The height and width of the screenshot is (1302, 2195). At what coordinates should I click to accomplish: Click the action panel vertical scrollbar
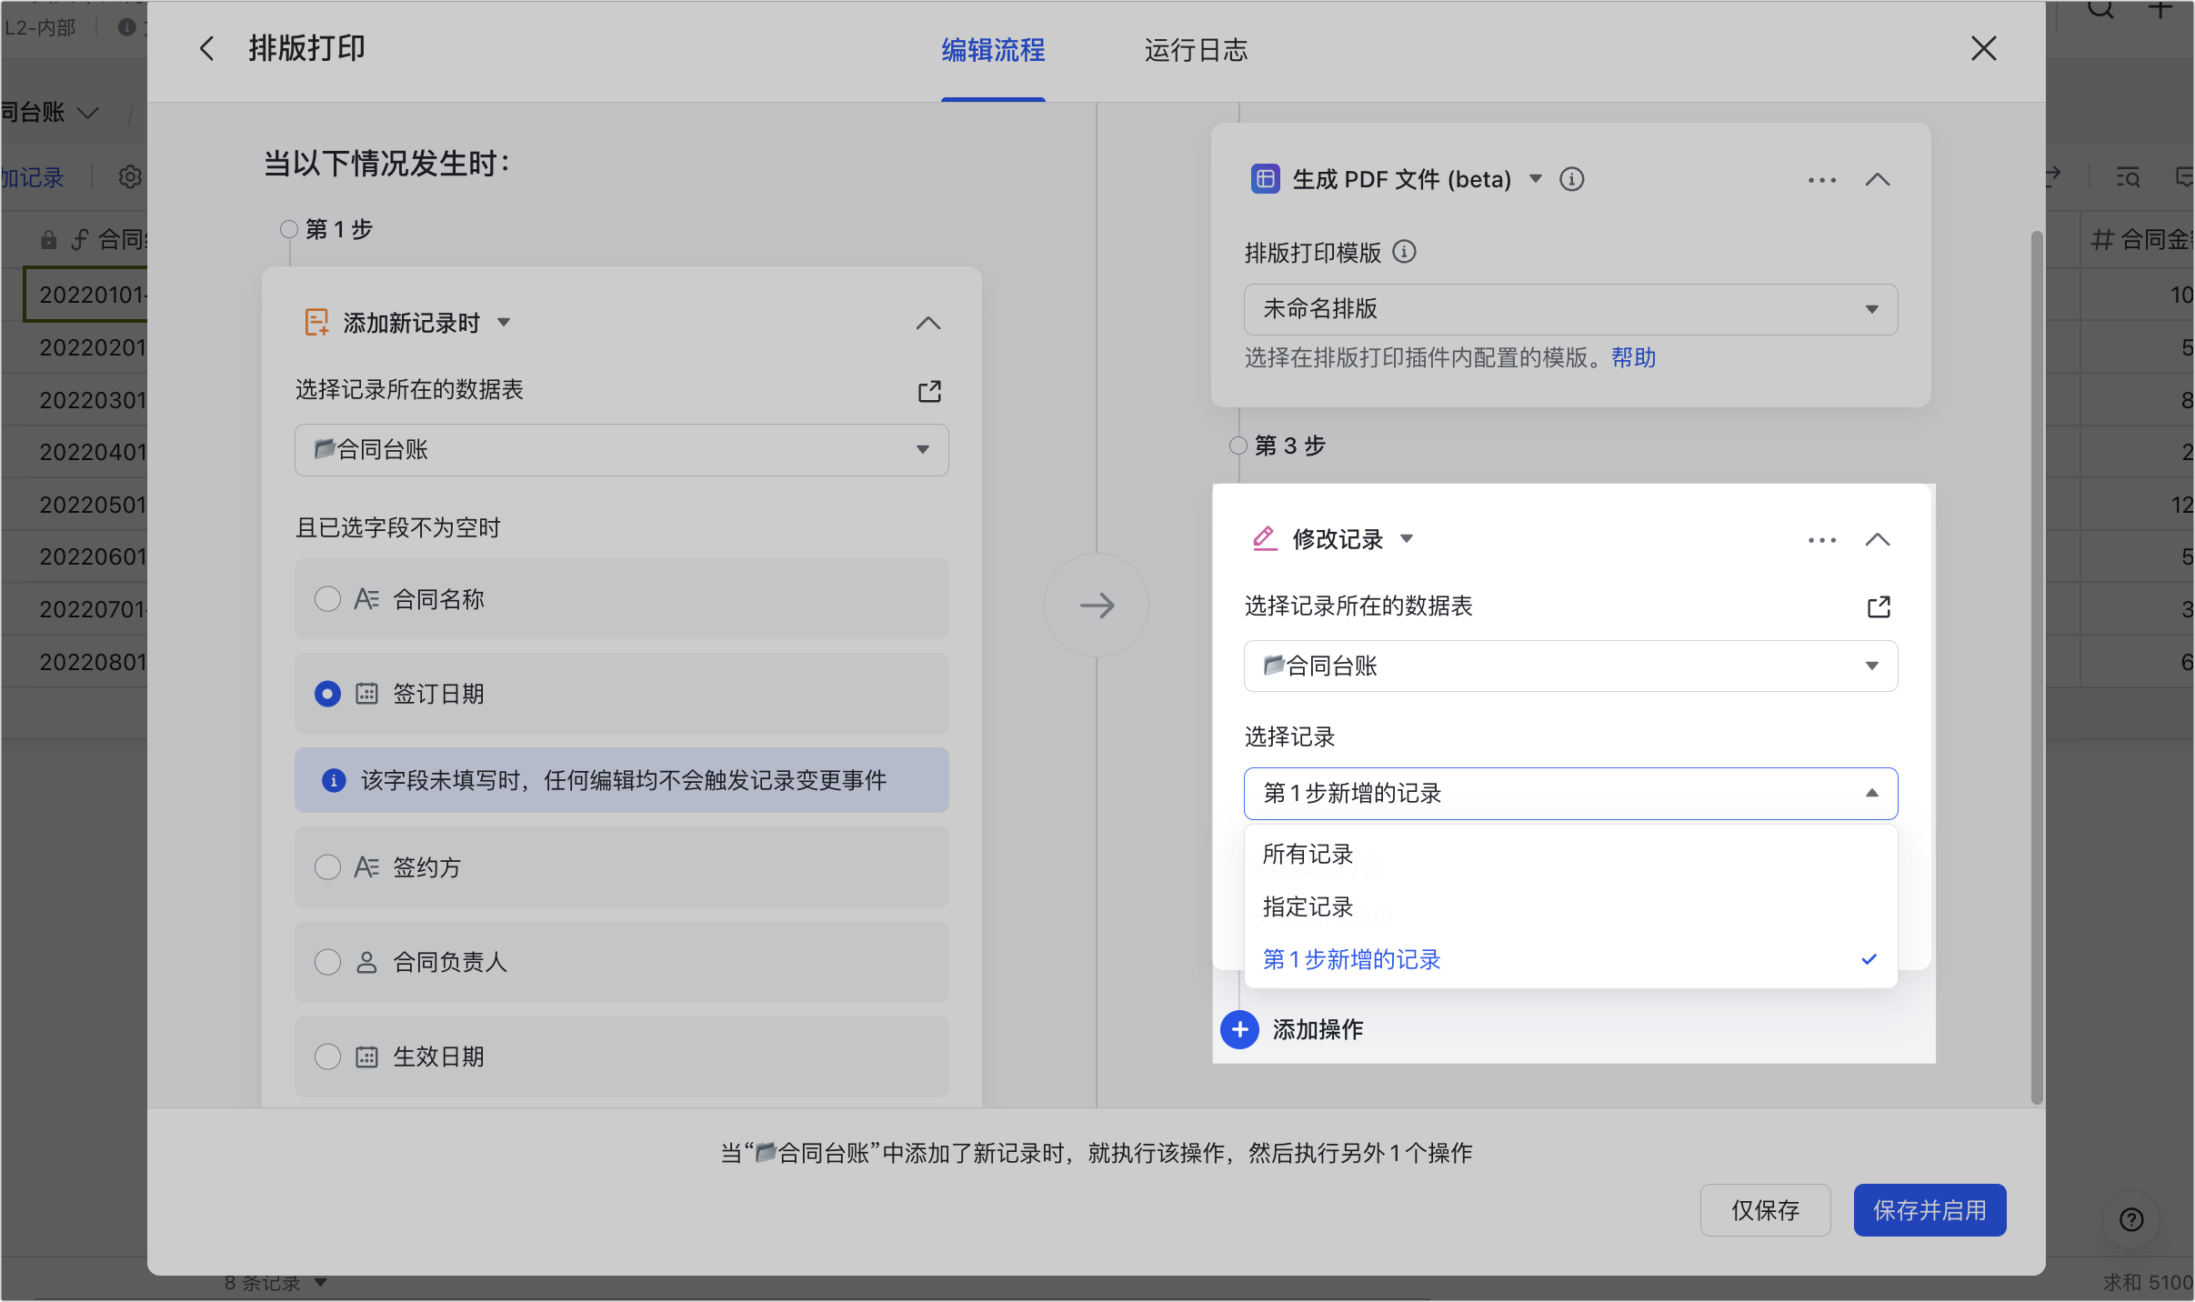point(2037,668)
